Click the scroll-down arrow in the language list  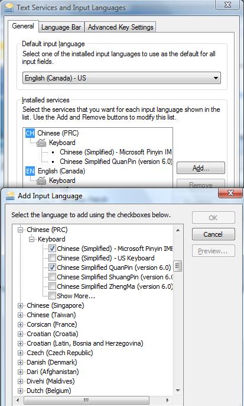pos(178,391)
